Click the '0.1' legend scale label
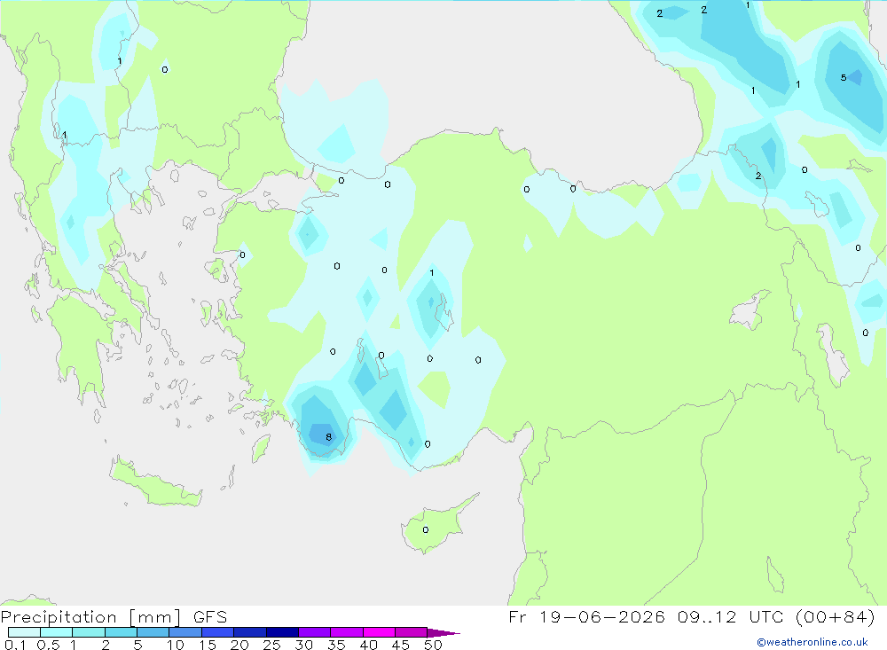The image size is (887, 650). (15, 645)
